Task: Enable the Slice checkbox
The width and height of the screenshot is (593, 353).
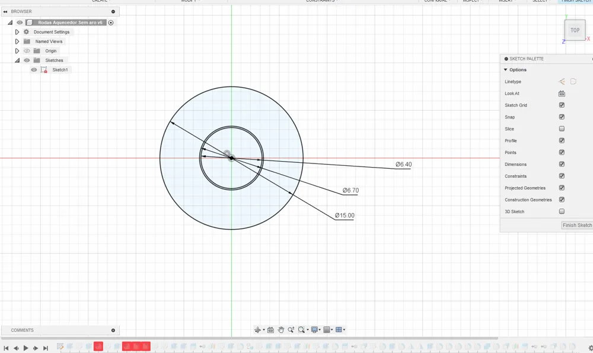Action: tap(562, 129)
